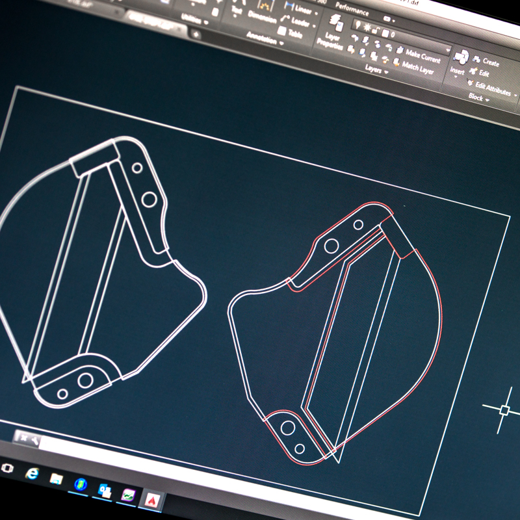Image resolution: width=520 pixels, height=520 pixels.
Task: Click the Layer Lock icon
Action: click(389, 47)
